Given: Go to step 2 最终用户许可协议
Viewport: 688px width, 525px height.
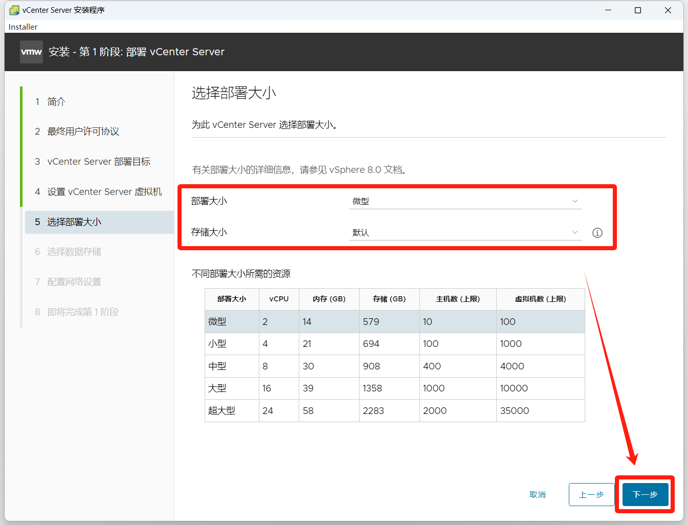Looking at the screenshot, I should click(83, 132).
